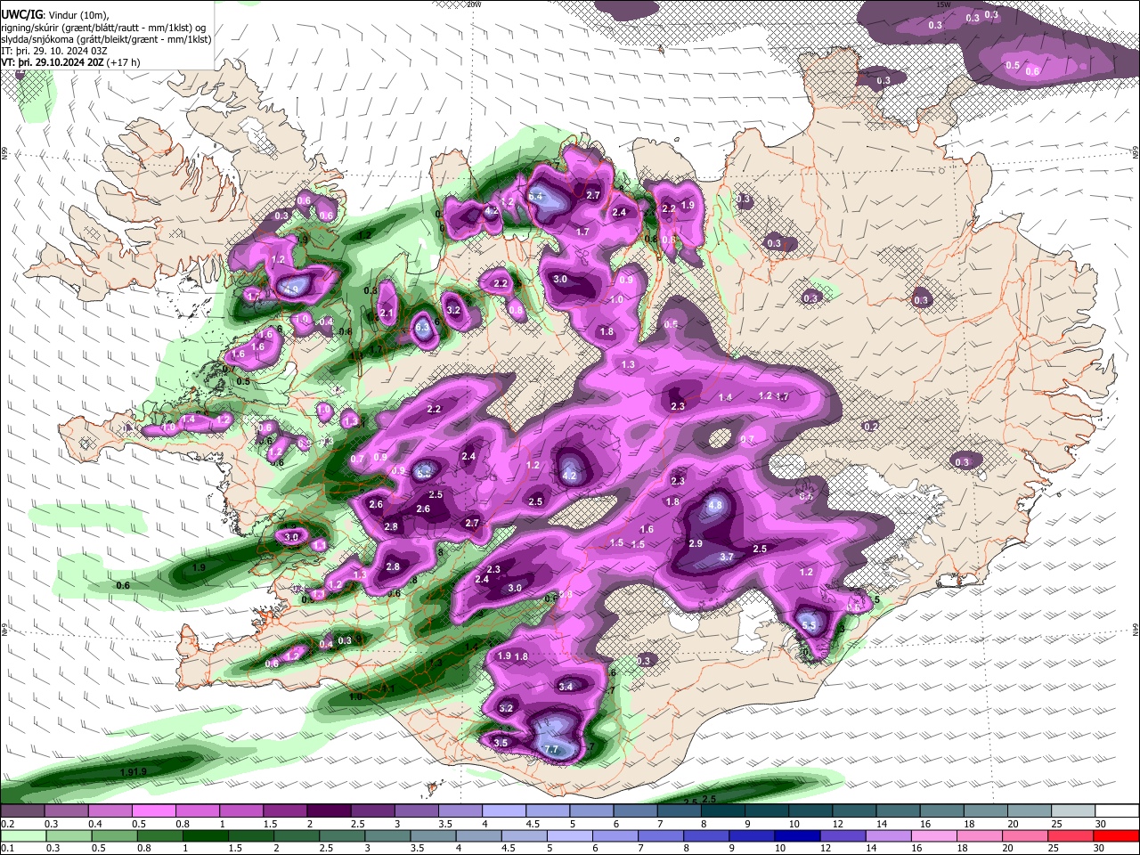The height and width of the screenshot is (855, 1140).
Task: Click the bold UWC/IG title text
Action: 20,15
